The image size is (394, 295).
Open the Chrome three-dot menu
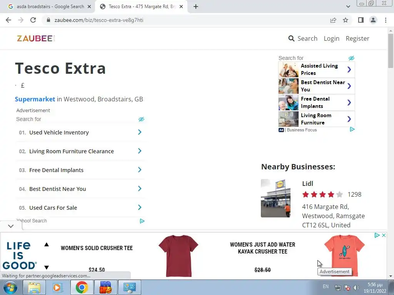click(x=386, y=20)
